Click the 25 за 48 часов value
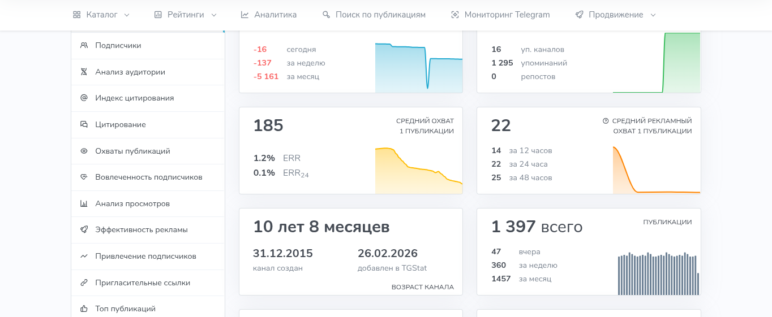 (496, 177)
